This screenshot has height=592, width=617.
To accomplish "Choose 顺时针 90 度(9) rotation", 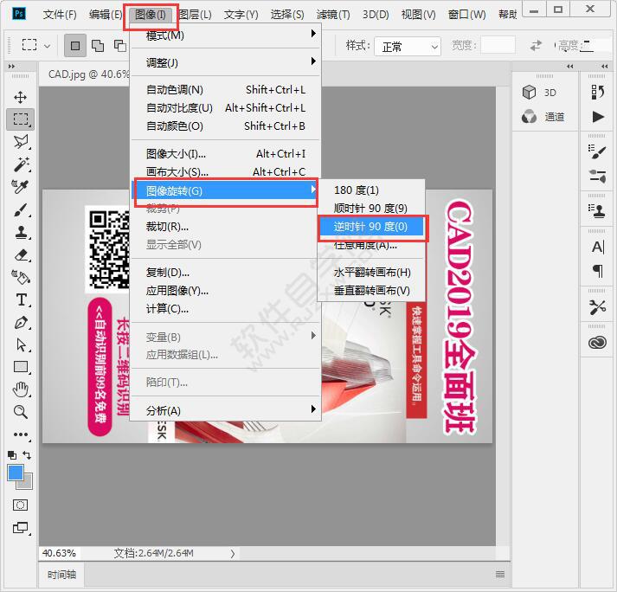I will coord(370,209).
